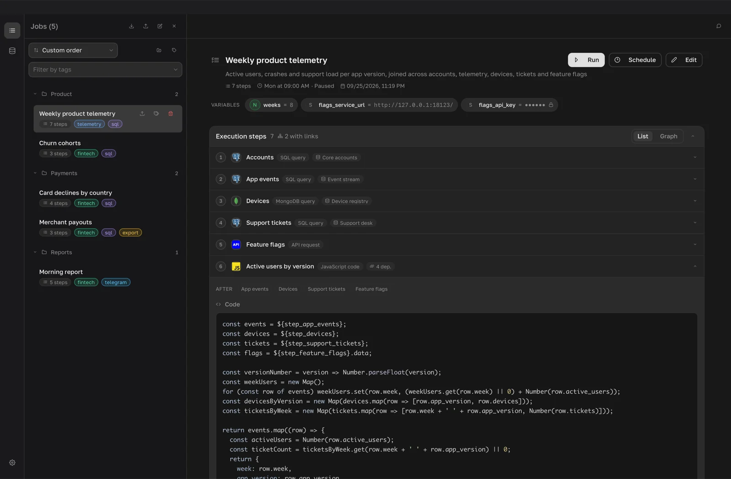This screenshot has width=731, height=479.
Task: Close the Jobs panel
Action: [x=174, y=26]
